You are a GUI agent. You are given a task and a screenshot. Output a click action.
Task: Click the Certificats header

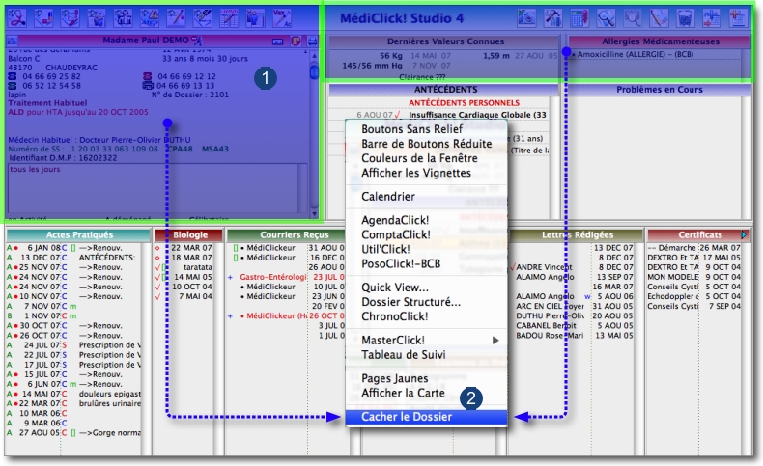pos(700,234)
